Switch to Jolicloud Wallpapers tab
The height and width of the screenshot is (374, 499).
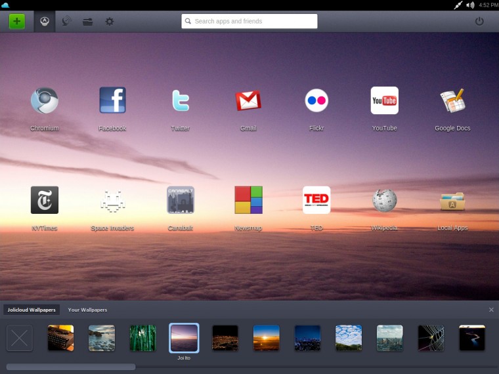[32, 310]
